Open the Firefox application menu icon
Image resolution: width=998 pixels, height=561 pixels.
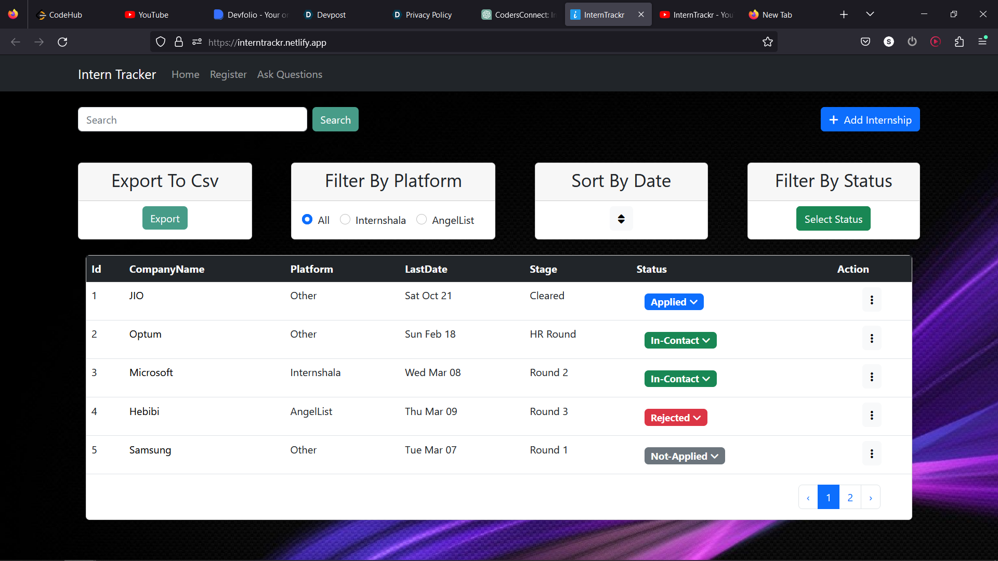tap(982, 41)
